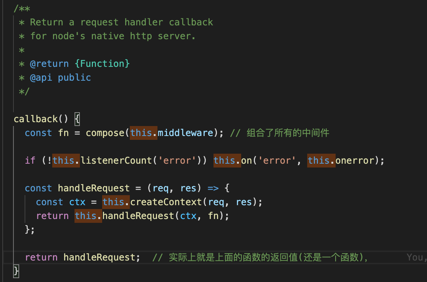Click the 'Return a request handler callback' comment
The height and width of the screenshot is (282, 427).
[121, 22]
